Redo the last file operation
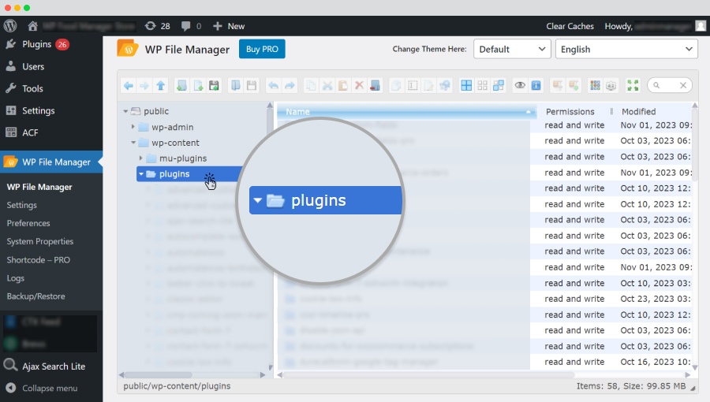Image resolution: width=710 pixels, height=402 pixels. (290, 85)
